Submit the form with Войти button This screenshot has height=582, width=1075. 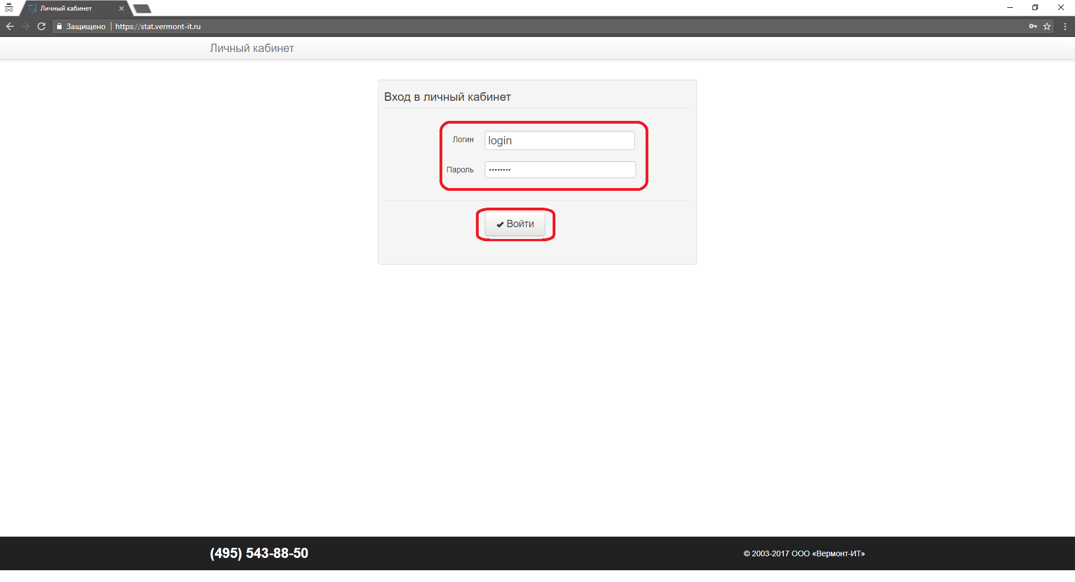click(515, 224)
